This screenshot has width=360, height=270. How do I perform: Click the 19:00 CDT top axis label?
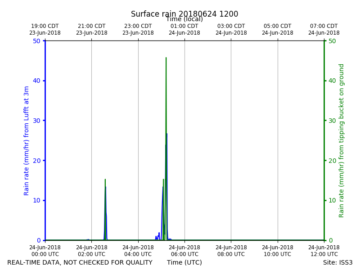coord(45,29)
